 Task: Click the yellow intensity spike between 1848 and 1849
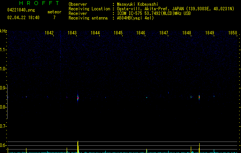coord(199,148)
